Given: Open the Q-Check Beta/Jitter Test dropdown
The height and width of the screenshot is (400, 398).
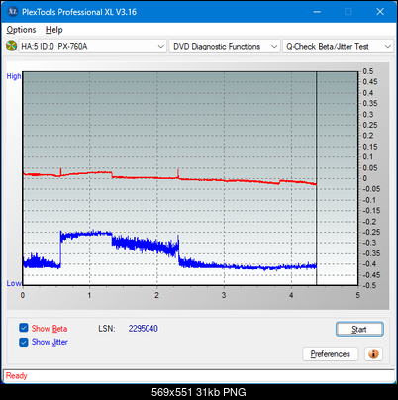Looking at the screenshot, I should coord(339,47).
